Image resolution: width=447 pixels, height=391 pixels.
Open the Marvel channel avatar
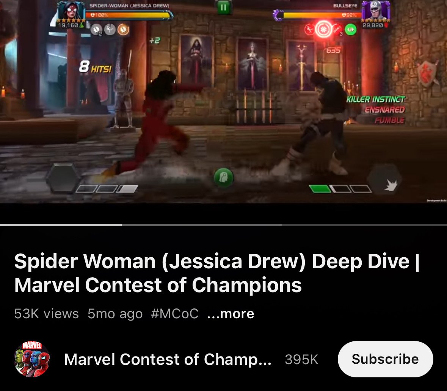pyautogui.click(x=32, y=359)
